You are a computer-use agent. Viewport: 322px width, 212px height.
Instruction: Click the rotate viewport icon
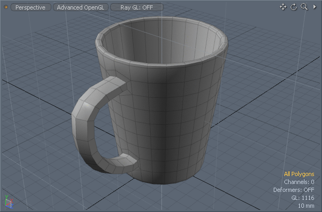click(x=293, y=7)
